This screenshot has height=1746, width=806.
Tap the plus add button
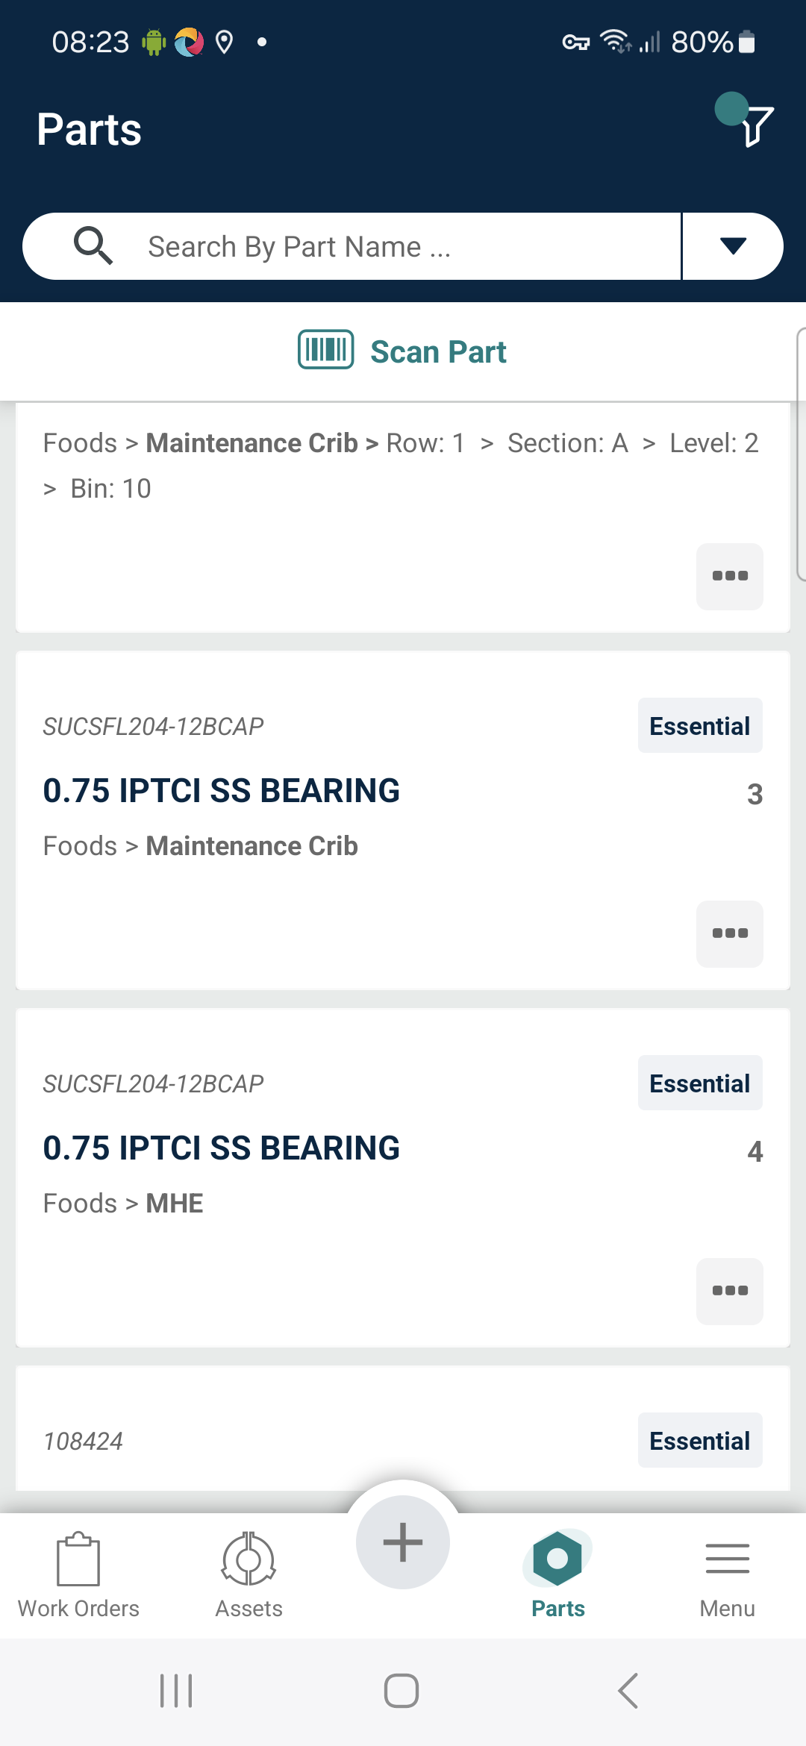pyautogui.click(x=403, y=1542)
